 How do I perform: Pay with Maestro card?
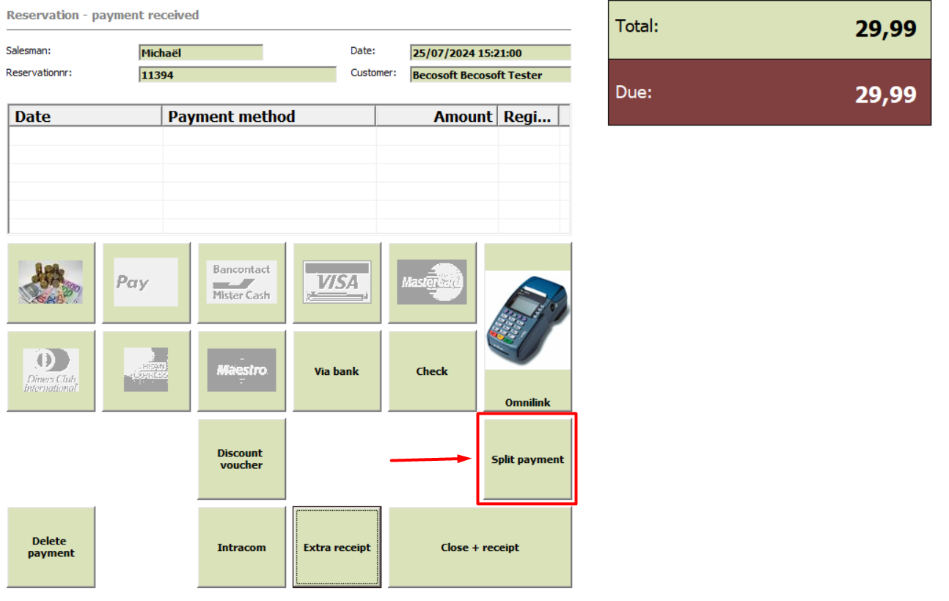click(242, 371)
